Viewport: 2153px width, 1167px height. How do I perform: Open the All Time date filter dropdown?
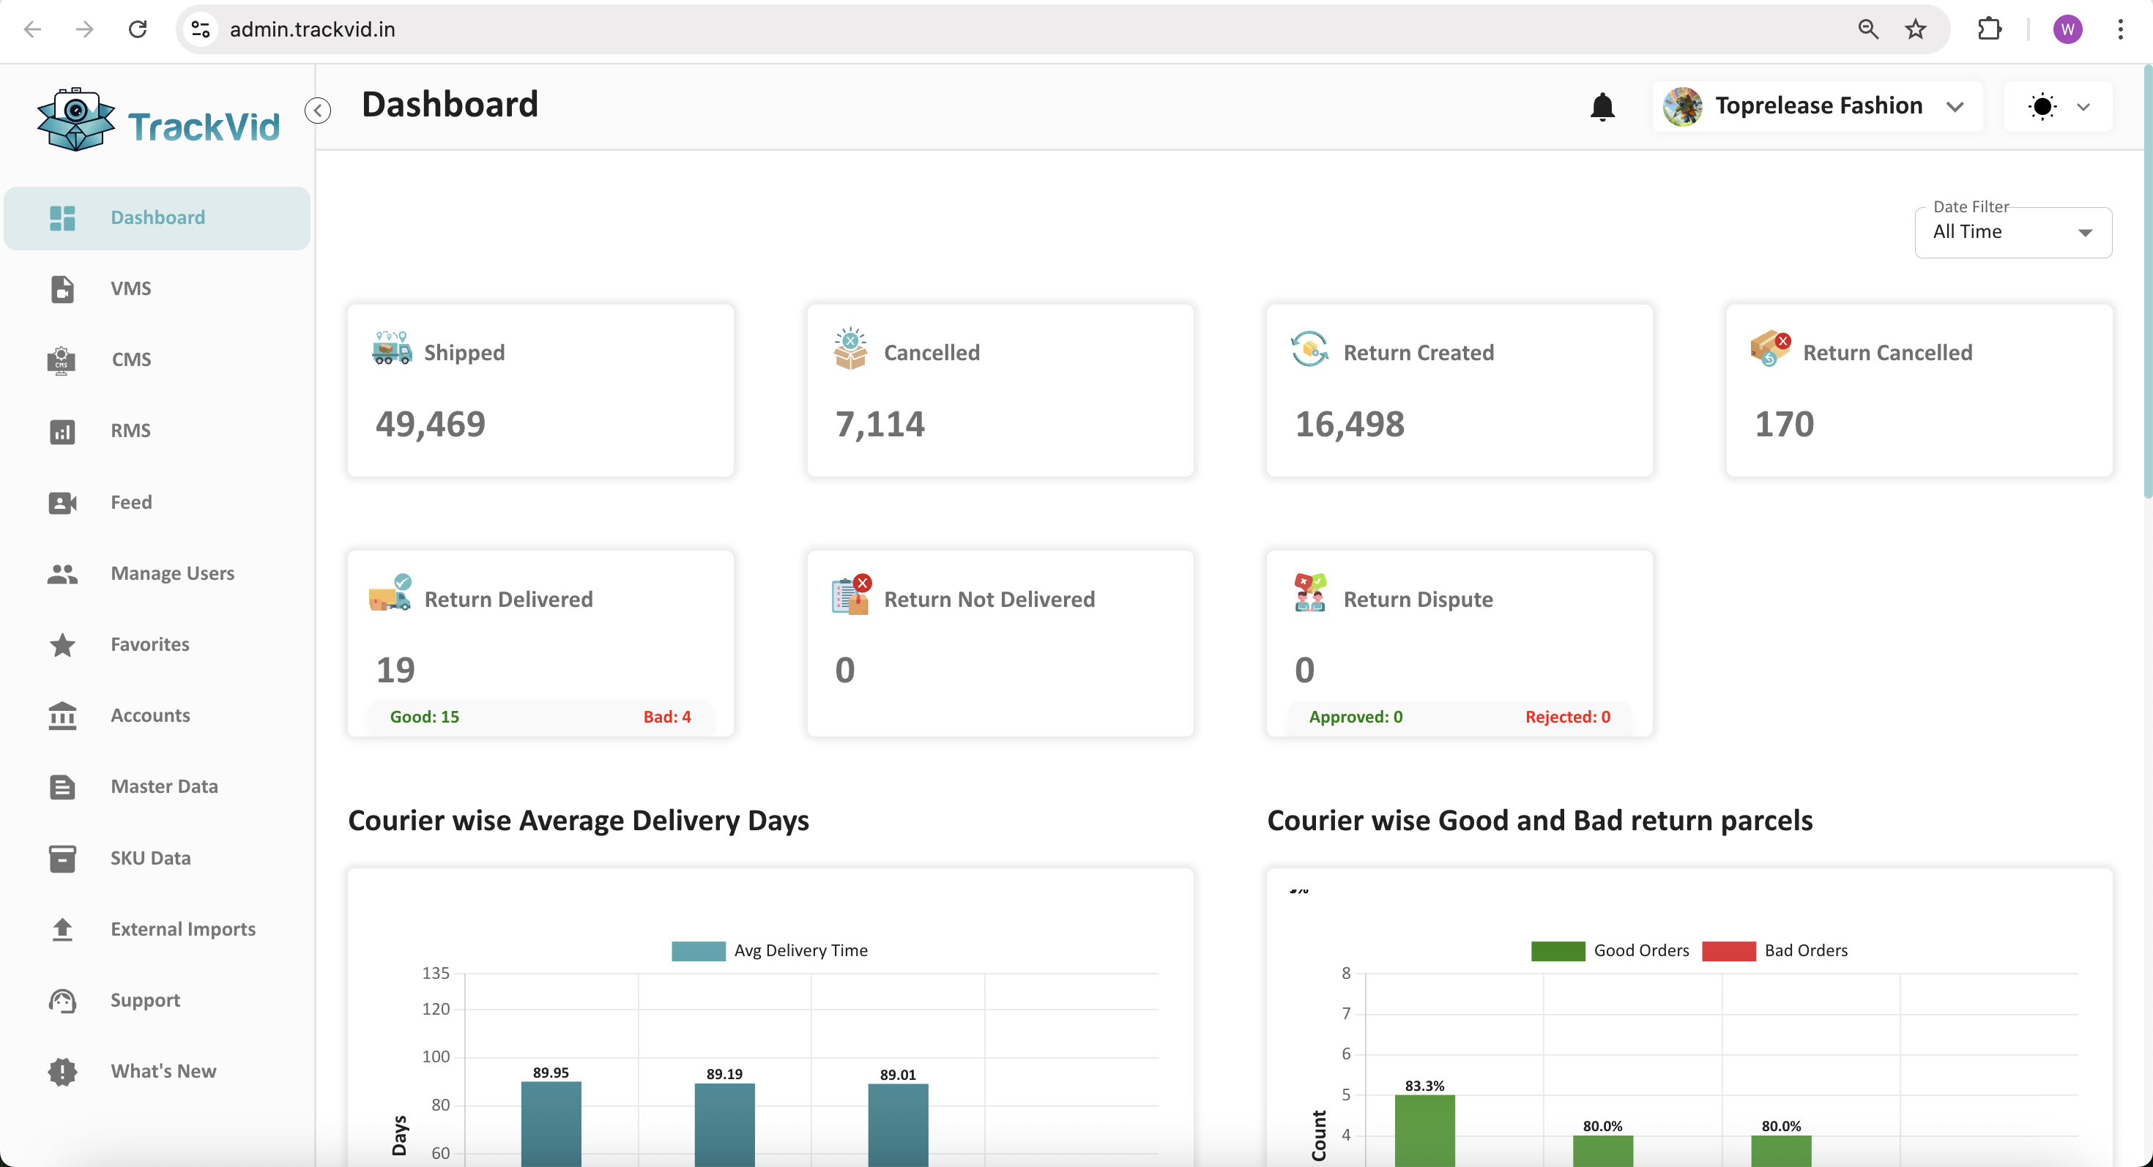pos(2012,231)
